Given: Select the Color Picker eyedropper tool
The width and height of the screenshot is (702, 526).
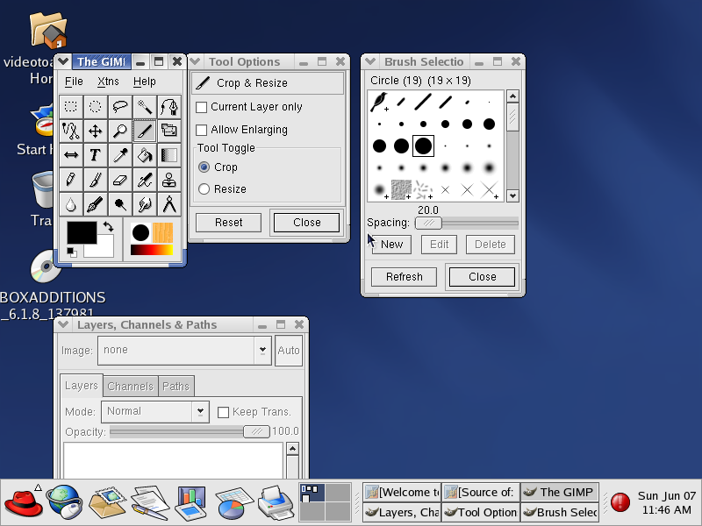Looking at the screenshot, I should pos(120,156).
